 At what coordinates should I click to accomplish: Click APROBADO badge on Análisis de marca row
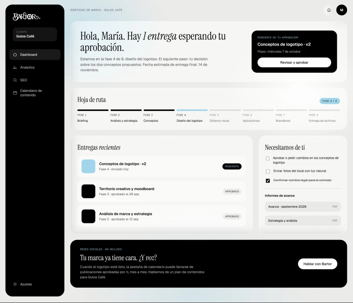coord(232,216)
